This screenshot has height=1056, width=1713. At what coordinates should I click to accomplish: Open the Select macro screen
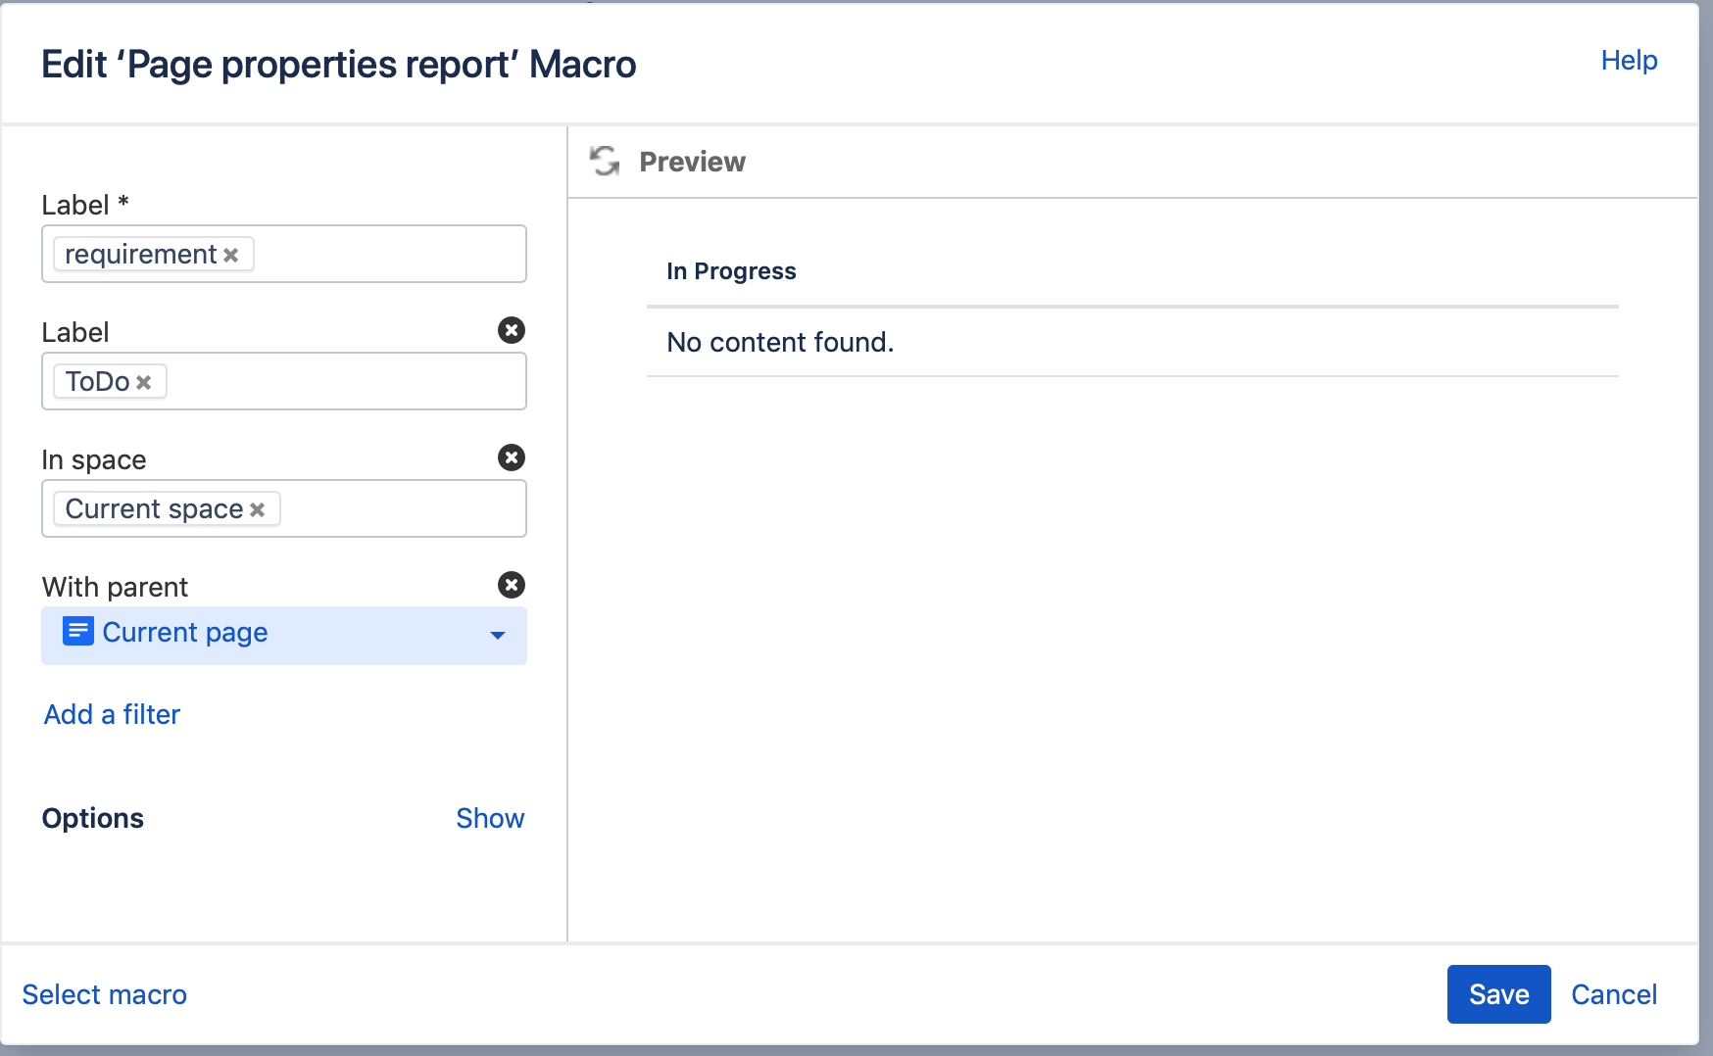(104, 994)
